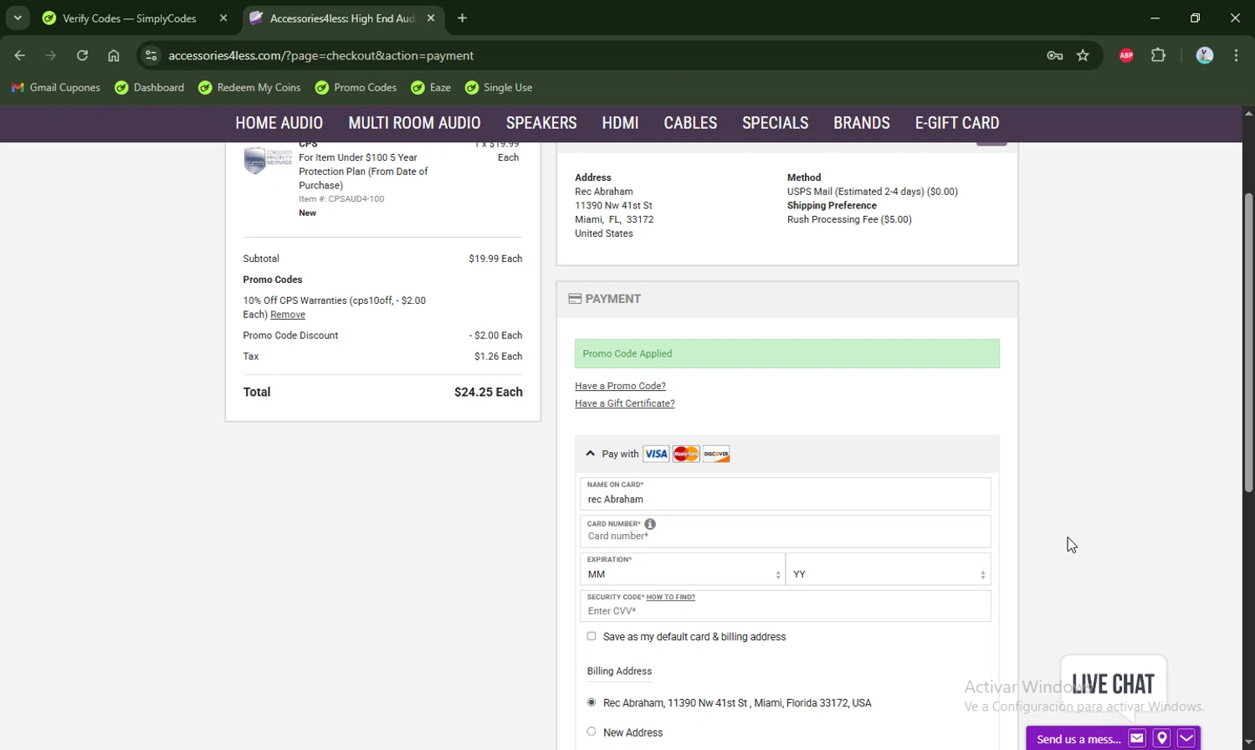This screenshot has height=750, width=1255.
Task: Click the Have a Promo Code link
Action: [x=620, y=386]
